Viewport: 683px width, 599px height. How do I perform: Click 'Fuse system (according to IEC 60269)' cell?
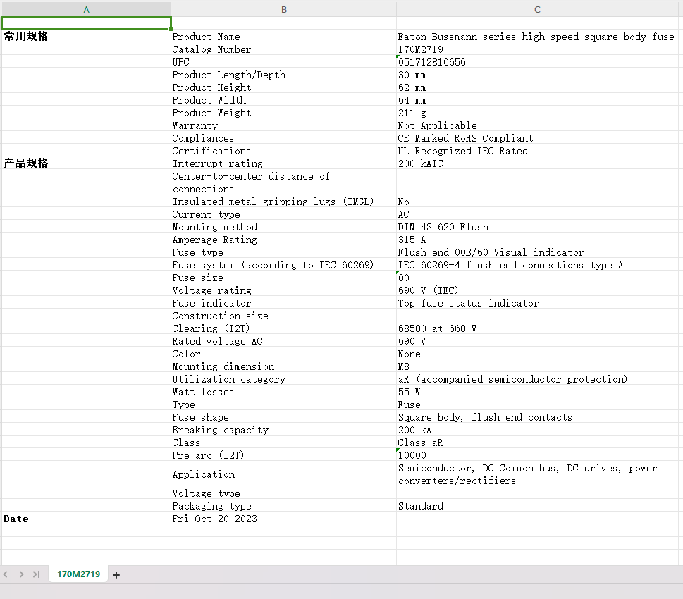coord(283,264)
